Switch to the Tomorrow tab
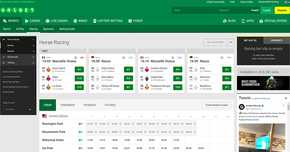This screenshot has height=152, width=290. (x=67, y=105)
